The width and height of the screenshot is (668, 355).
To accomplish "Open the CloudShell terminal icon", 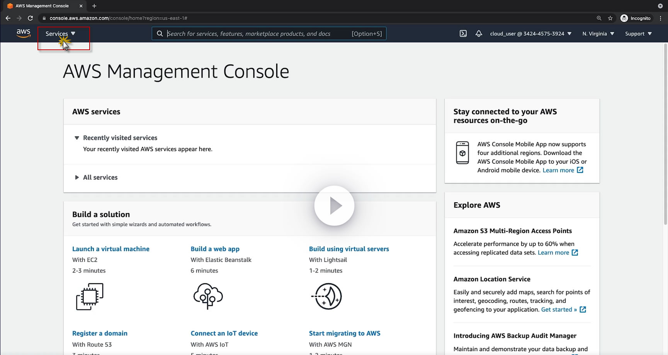I will point(463,34).
